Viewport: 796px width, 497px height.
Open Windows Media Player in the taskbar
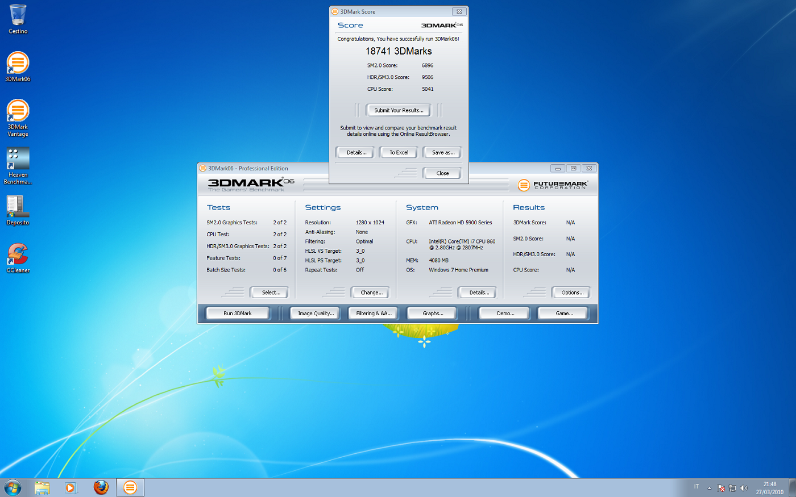[71, 487]
